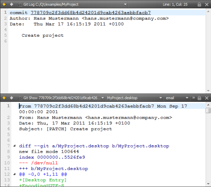Viewport: 211px width, 187px height.
Task: Collapse the @@ -0,0 +1,11 hunk
Action: point(15,174)
